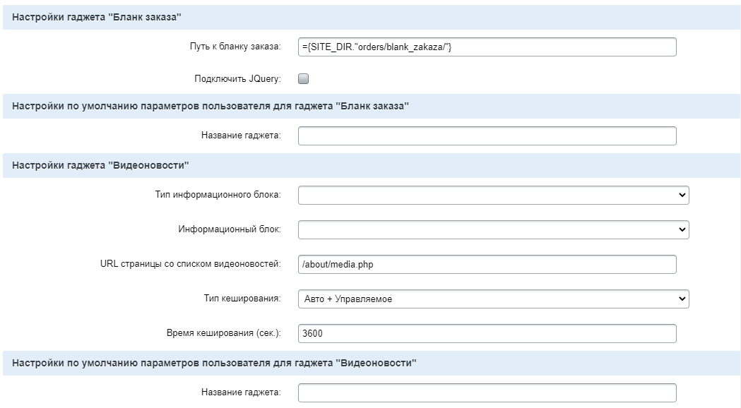Viewport: 741px width, 408px height.
Task: Click the default user parameters header for "Видеоновости"
Action: point(214,363)
